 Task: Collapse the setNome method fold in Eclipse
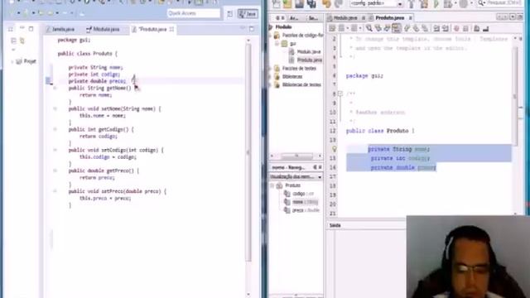(55, 108)
